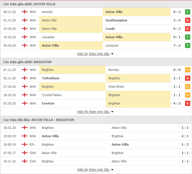This screenshot has height=174, width=192.
Task: Open the Southampton team link
Action: (116, 20)
